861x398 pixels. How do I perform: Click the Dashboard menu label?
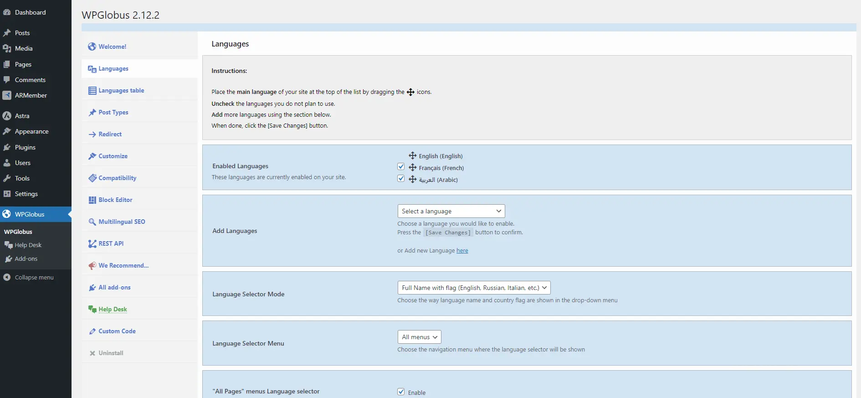tap(30, 12)
